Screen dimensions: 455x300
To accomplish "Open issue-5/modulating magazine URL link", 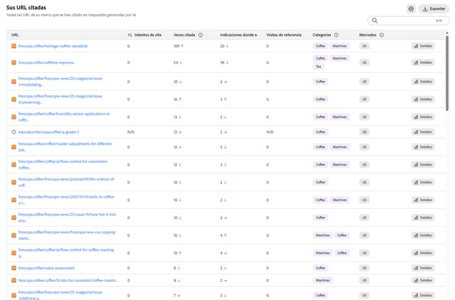I will coord(61,81).
